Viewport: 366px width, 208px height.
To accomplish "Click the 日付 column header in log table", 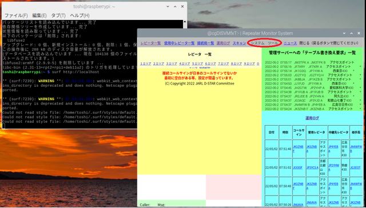I will coord(272,132).
